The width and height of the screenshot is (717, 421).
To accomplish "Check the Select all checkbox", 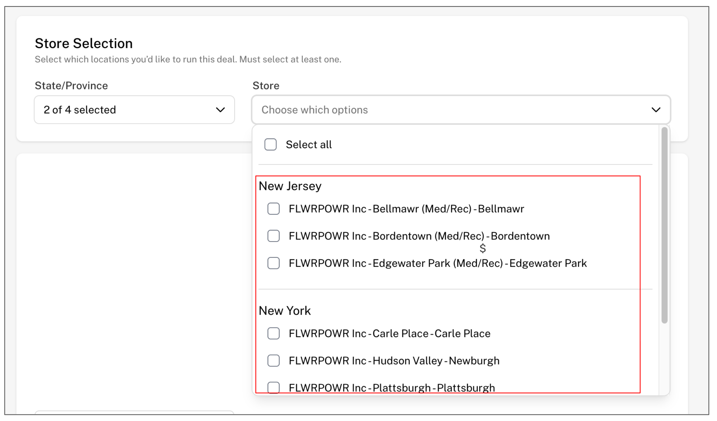I will [x=270, y=144].
